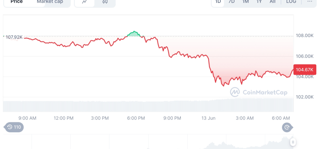320x149 pixels.
Task: Click the clock marker on timeline right
Action: click(x=287, y=127)
